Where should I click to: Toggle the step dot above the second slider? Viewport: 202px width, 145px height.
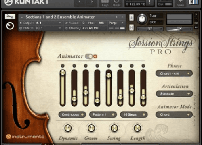tap(74, 66)
